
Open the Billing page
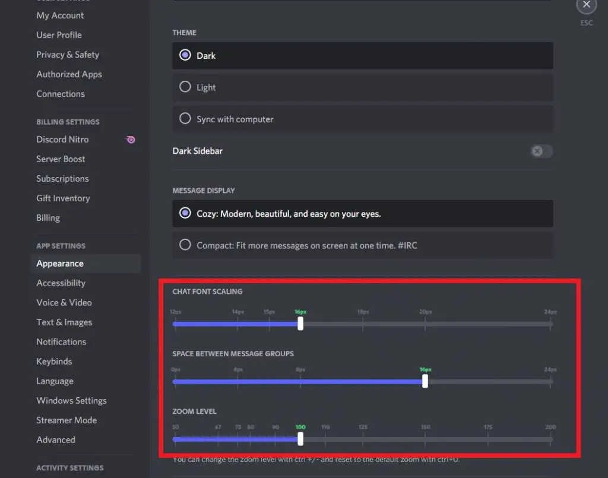48,217
